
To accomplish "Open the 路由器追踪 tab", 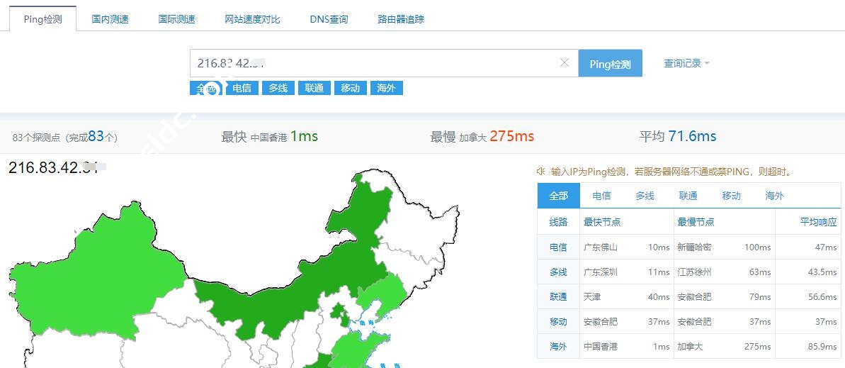I will 401,19.
